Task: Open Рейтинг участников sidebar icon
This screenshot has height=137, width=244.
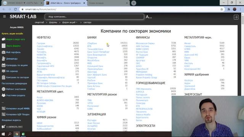Action: pyautogui.click(x=3, y=89)
